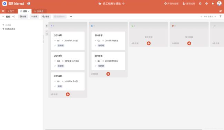The width and height of the screenshot is (224, 130).
Task: Open the card dated 2018年4月5日
Action: point(68,41)
